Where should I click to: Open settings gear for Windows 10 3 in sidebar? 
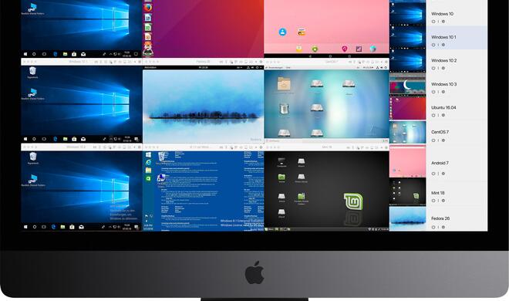(443, 92)
